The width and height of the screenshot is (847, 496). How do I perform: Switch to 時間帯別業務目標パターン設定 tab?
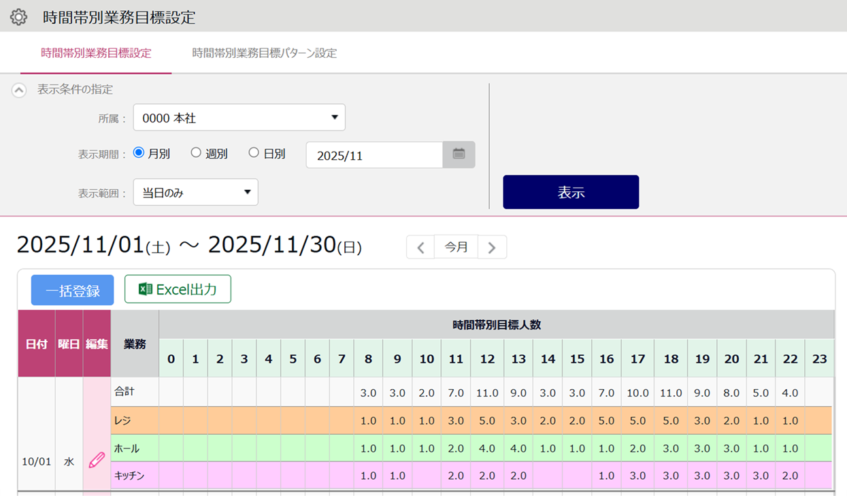(x=265, y=53)
